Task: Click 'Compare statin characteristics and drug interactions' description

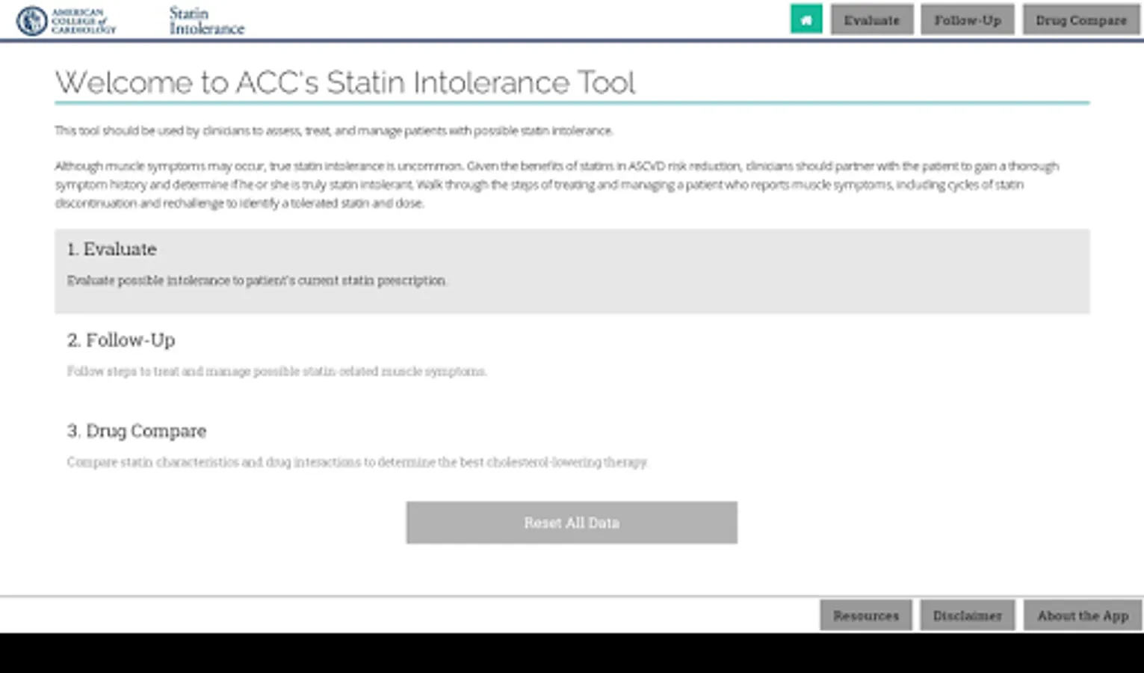Action: [x=357, y=462]
